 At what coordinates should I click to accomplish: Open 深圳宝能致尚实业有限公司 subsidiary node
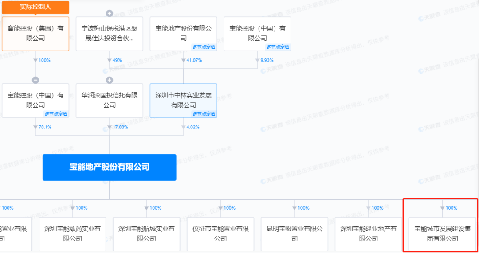point(72,234)
